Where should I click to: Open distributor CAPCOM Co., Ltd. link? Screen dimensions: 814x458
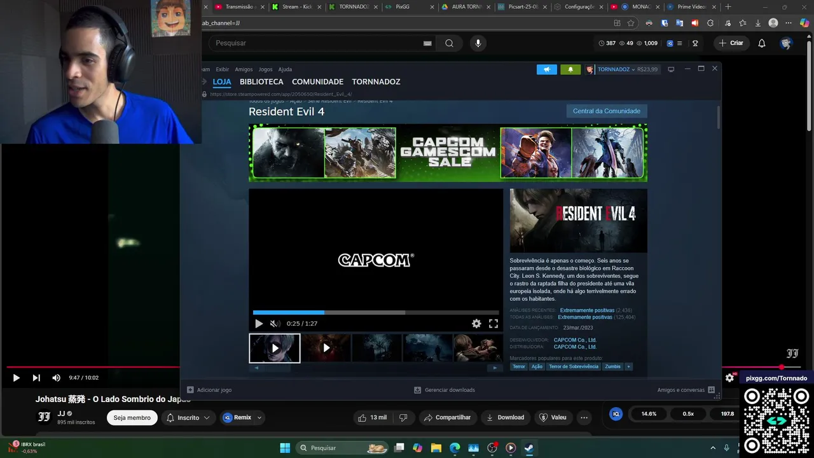575,347
